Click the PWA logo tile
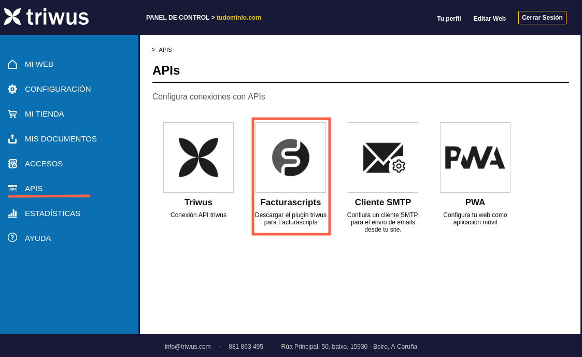Screen dimensions: 582x357 (475, 158)
